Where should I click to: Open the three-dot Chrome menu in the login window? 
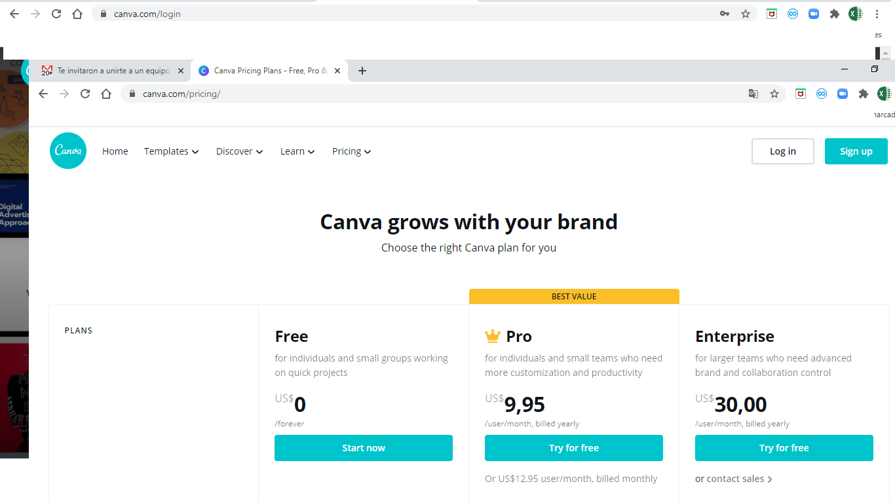[x=877, y=14]
